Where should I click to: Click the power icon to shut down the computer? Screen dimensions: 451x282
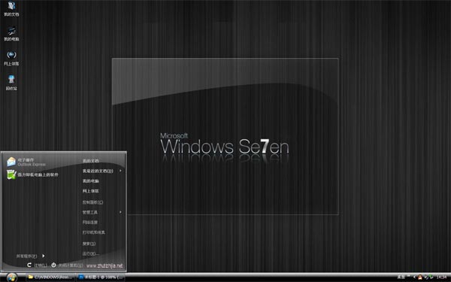coord(53,265)
